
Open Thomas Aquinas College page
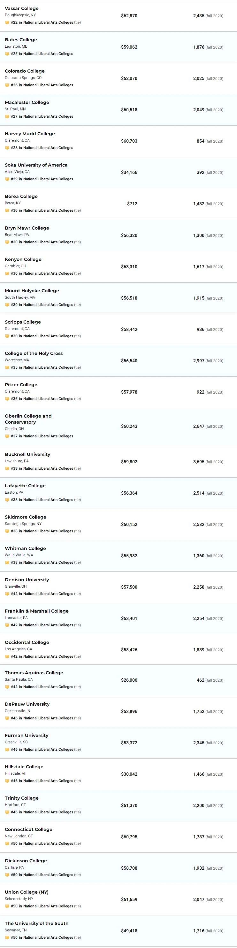(34, 673)
